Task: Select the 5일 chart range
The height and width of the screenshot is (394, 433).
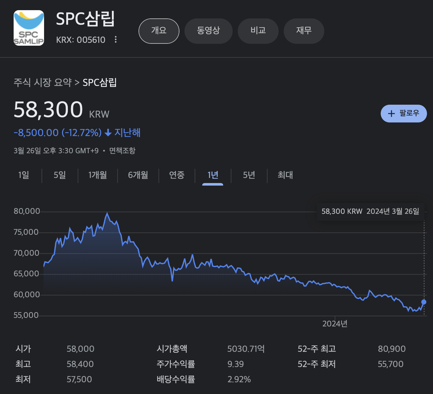Action: point(60,175)
